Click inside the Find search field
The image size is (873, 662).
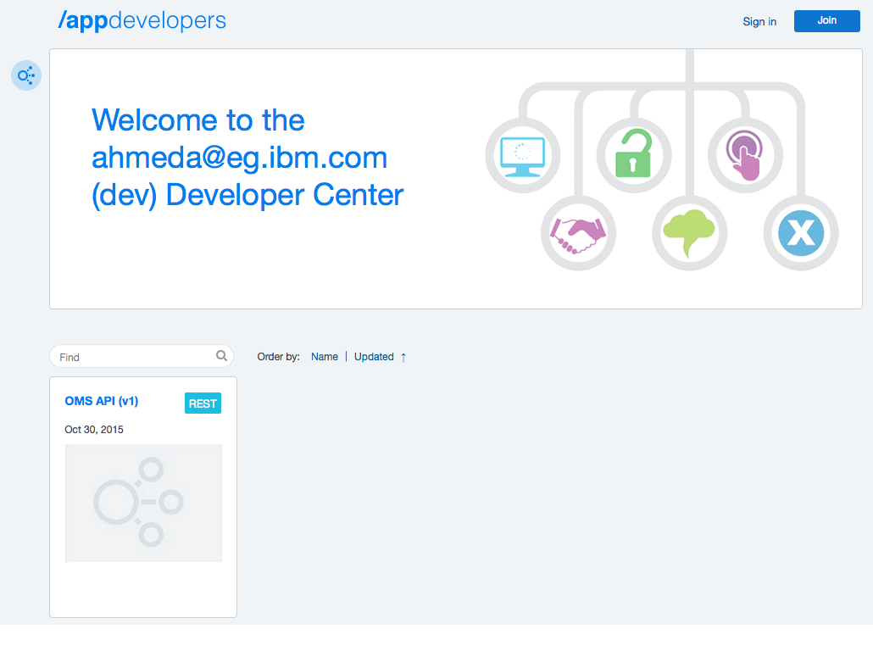pyautogui.click(x=127, y=356)
